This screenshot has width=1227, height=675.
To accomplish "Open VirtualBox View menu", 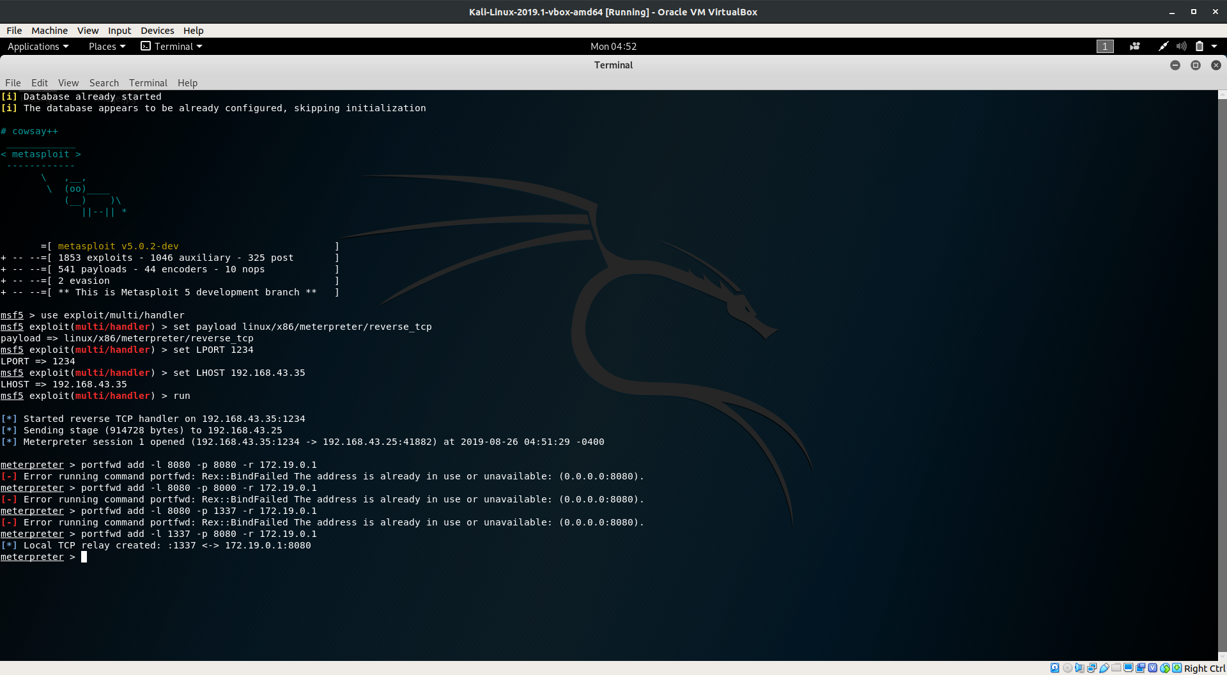I will tap(88, 31).
